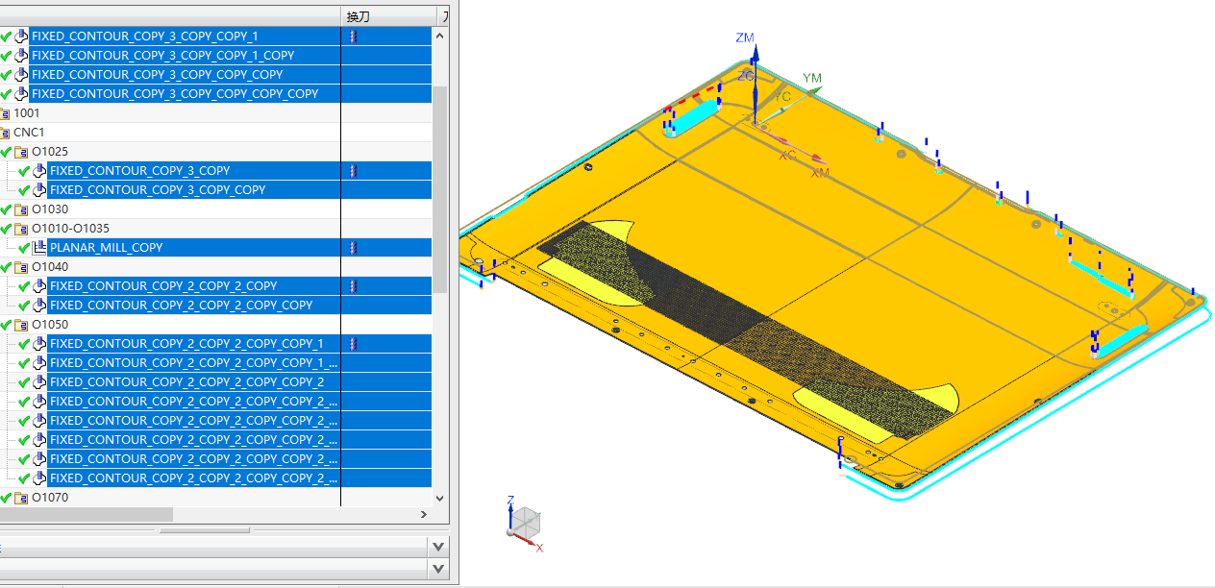The width and height of the screenshot is (1215, 588).
Task: Expand the first collapsed panel chevron below navigator
Action: [x=438, y=547]
